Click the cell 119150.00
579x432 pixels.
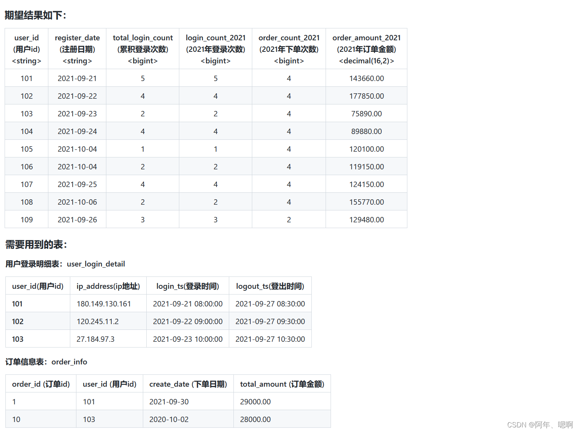[x=367, y=167]
